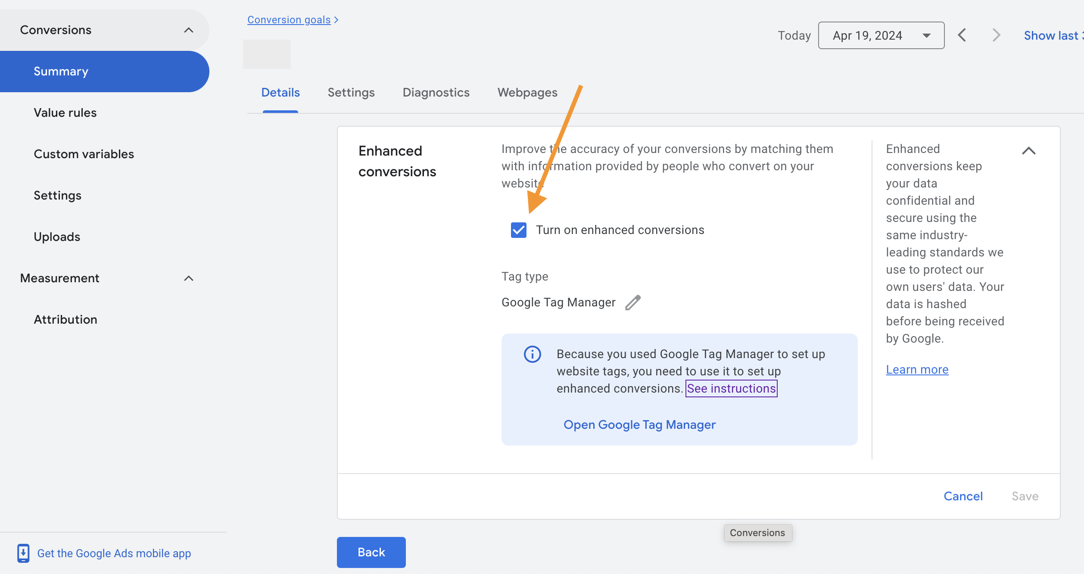The width and height of the screenshot is (1084, 574).
Task: Open the Settings tab next to Details
Action: 351,93
